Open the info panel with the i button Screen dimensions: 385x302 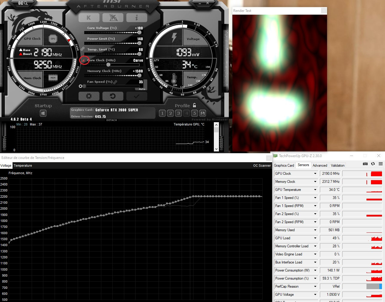136,18
